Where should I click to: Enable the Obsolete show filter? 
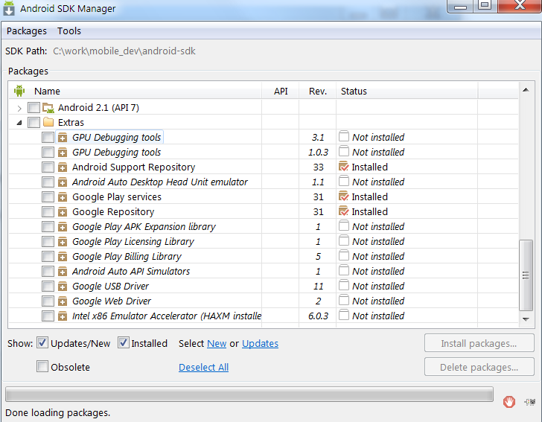42,366
